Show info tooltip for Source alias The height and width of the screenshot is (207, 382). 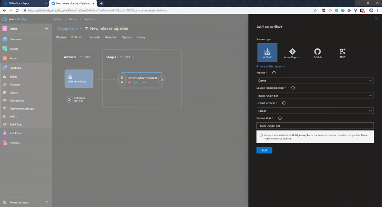click(280, 118)
